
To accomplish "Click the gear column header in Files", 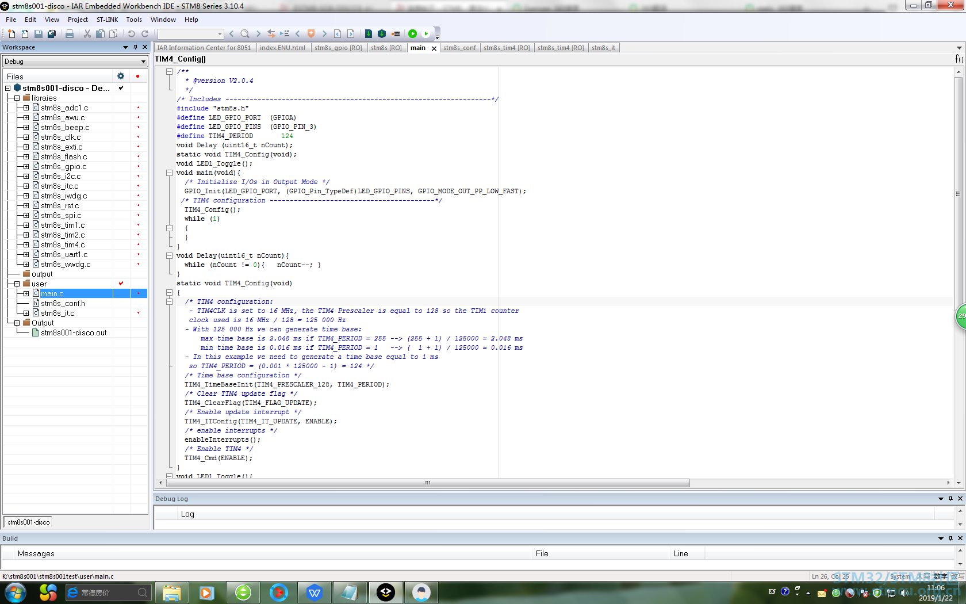I will 121,76.
